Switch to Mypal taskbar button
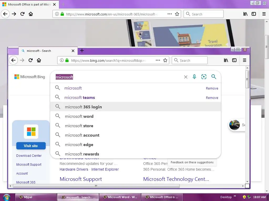The height and width of the screenshot is (201, 269). click(36, 197)
